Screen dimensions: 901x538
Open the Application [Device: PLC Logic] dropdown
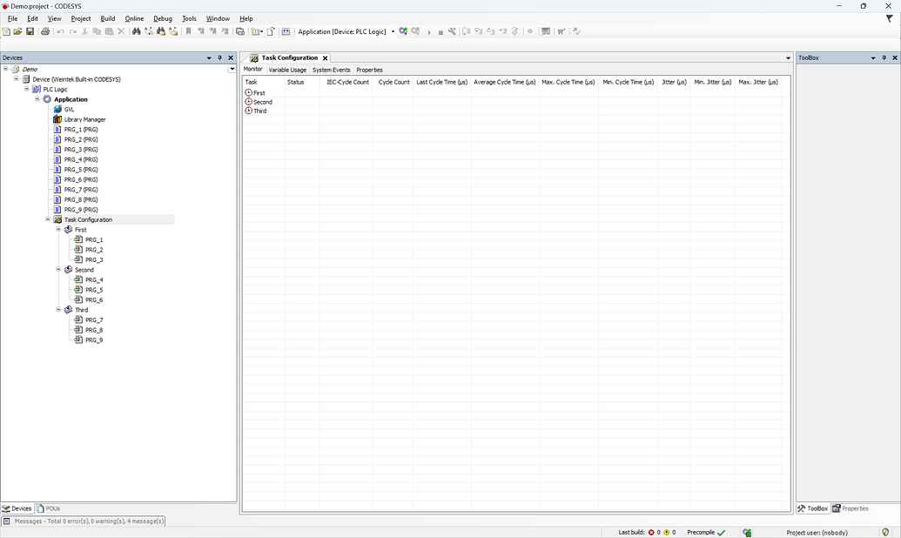(393, 31)
